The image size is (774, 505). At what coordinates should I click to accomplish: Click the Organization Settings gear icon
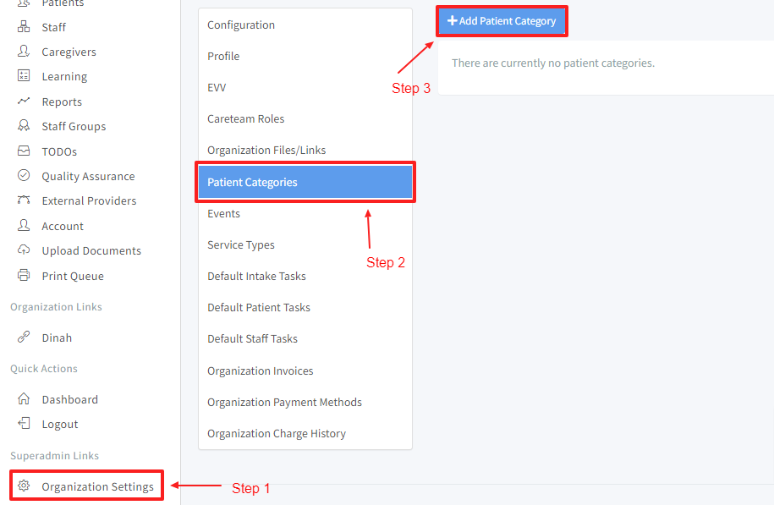[x=24, y=486]
